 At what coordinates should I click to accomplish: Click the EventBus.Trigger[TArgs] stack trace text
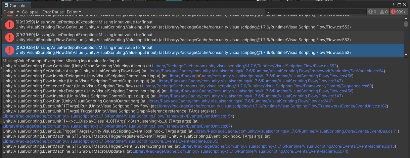click(95, 131)
